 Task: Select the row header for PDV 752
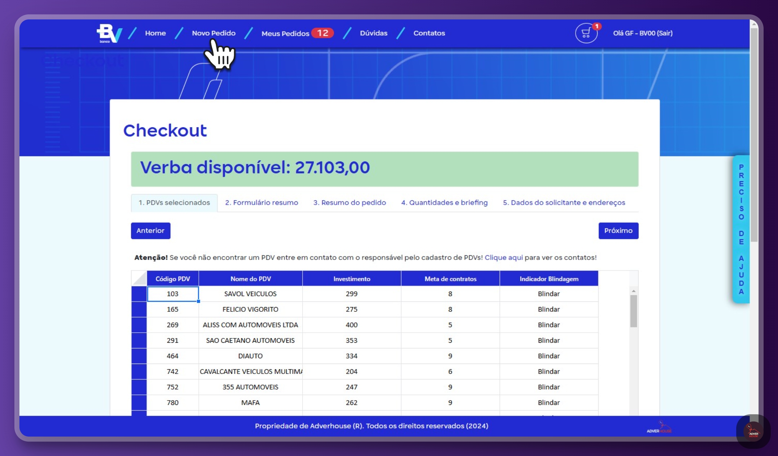[x=139, y=387]
